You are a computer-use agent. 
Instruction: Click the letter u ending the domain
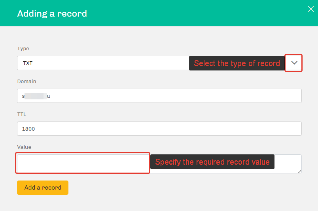(x=49, y=96)
